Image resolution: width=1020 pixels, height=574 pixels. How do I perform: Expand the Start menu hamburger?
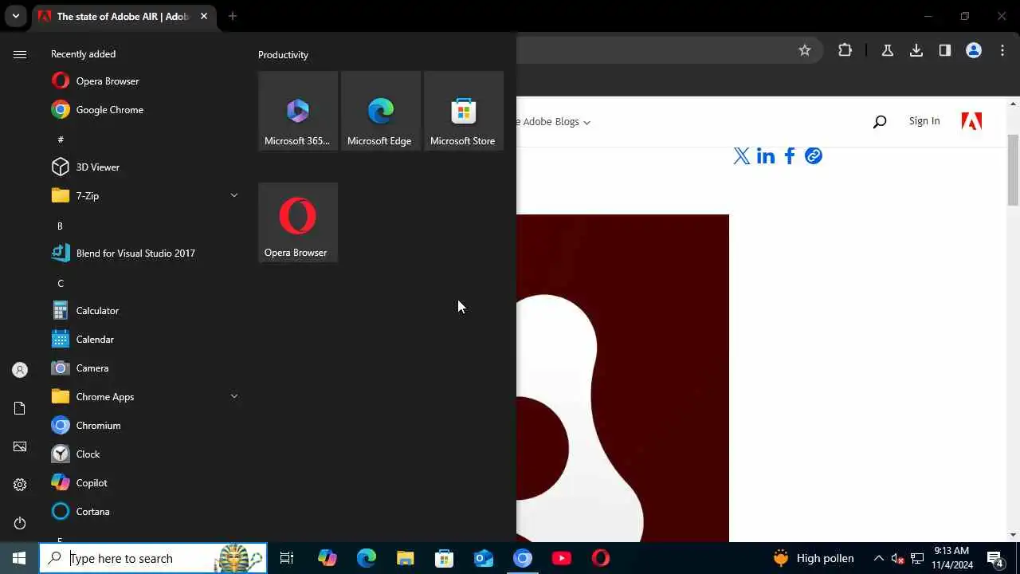click(20, 54)
